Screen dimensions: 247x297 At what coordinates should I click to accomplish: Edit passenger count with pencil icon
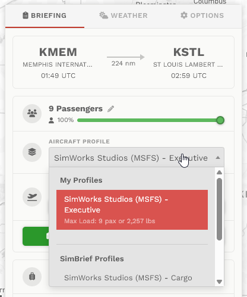[x=110, y=109]
